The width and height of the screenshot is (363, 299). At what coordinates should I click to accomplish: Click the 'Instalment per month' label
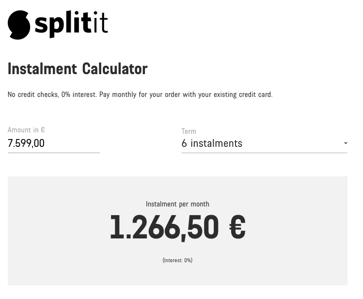(177, 204)
